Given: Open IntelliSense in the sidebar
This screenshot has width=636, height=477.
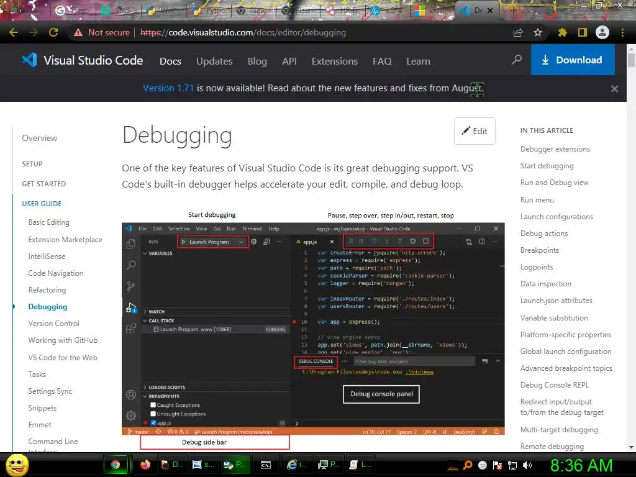Looking at the screenshot, I should pos(47,257).
